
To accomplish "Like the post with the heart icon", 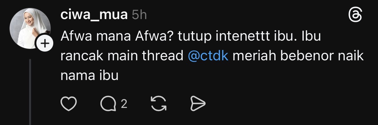I will [x=69, y=104].
